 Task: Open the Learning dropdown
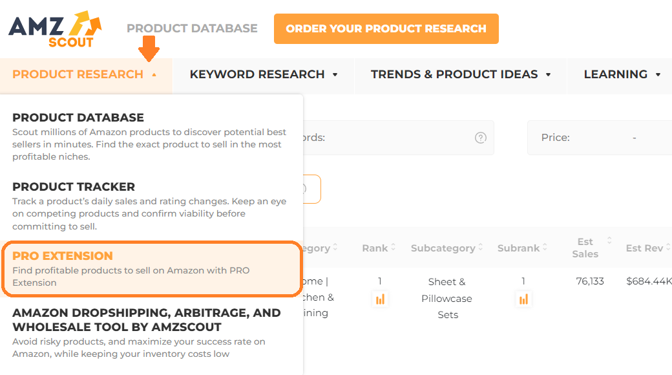[x=622, y=75]
